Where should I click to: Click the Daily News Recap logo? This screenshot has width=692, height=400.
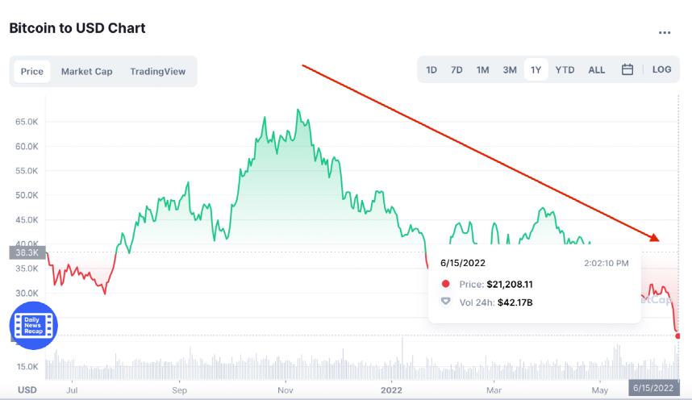pos(33,326)
